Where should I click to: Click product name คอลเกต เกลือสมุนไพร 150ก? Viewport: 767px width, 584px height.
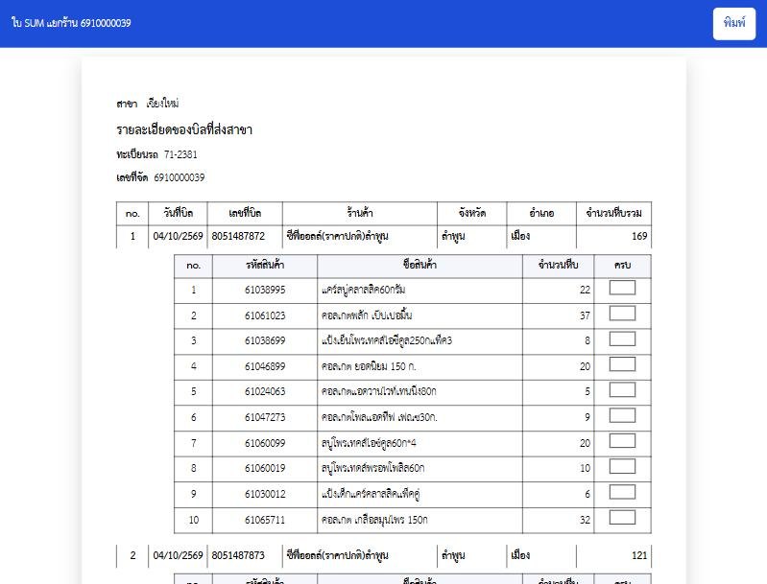(374, 520)
